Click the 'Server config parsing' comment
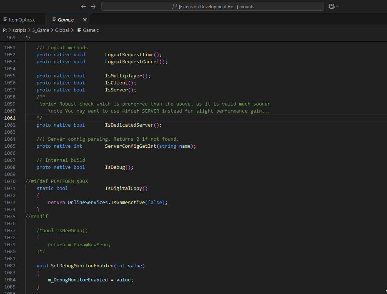 coord(108,139)
